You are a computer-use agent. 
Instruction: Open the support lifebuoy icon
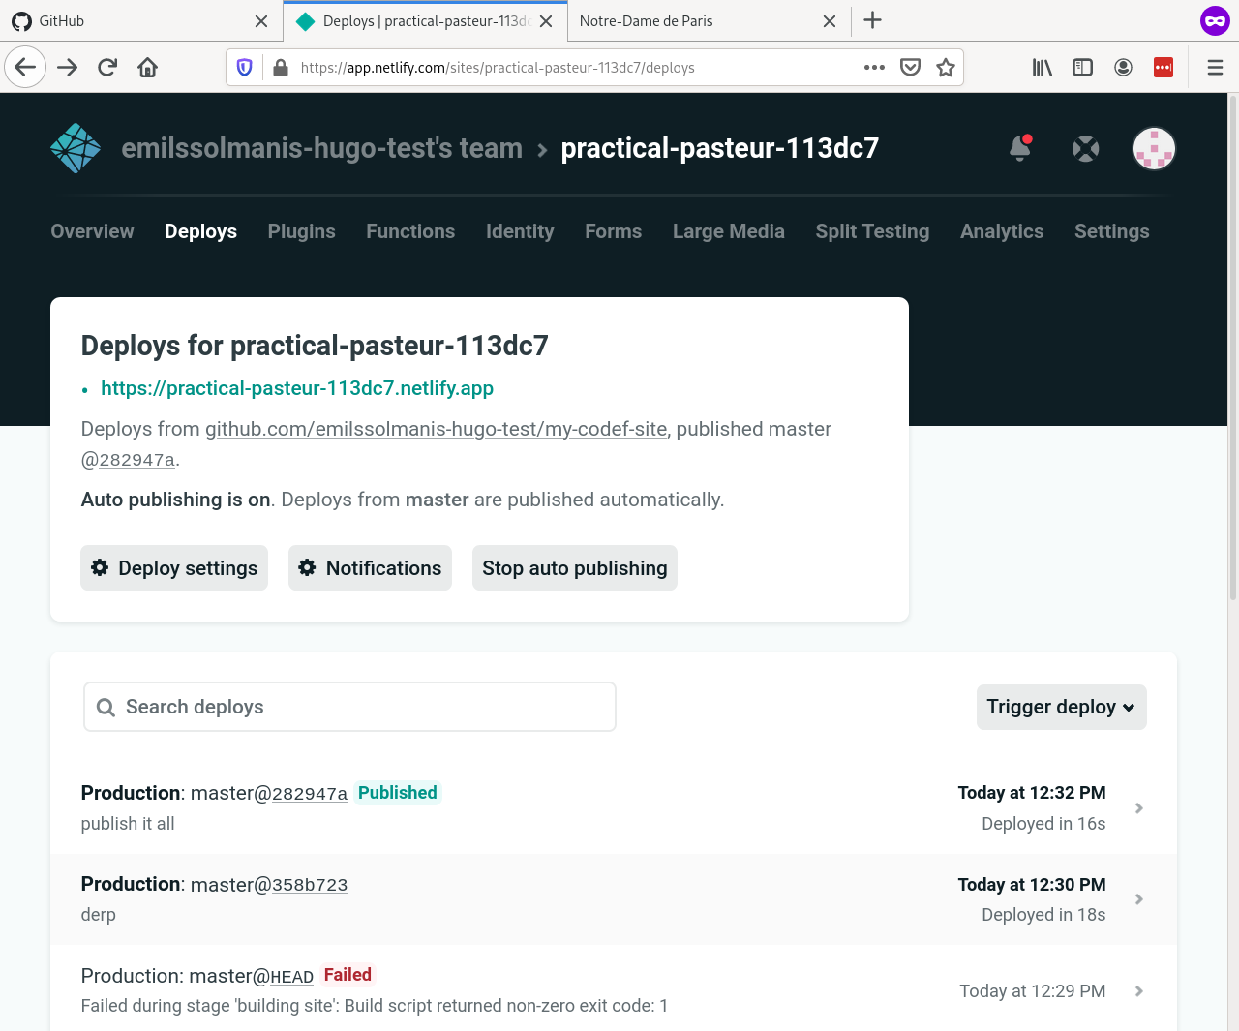1086,148
